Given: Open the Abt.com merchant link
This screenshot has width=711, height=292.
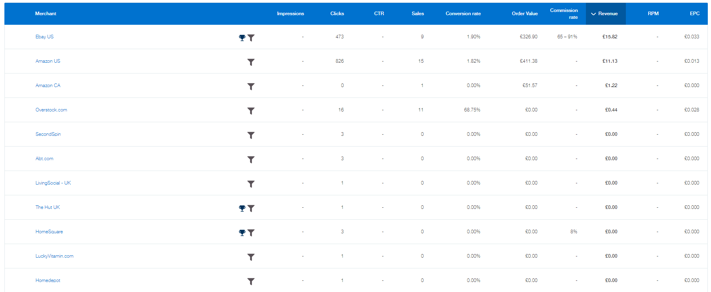Looking at the screenshot, I should (44, 159).
